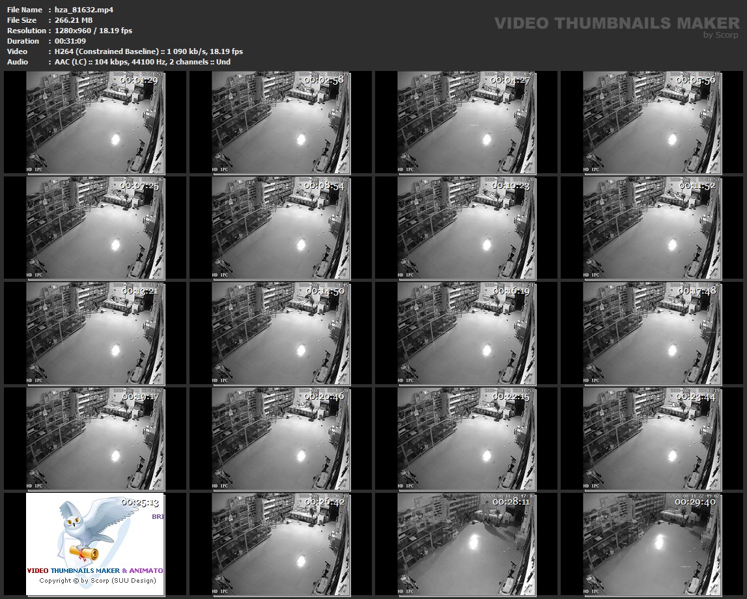This screenshot has width=747, height=599.
Task: Click the 00:08:54 thumbnail
Action: (281, 228)
